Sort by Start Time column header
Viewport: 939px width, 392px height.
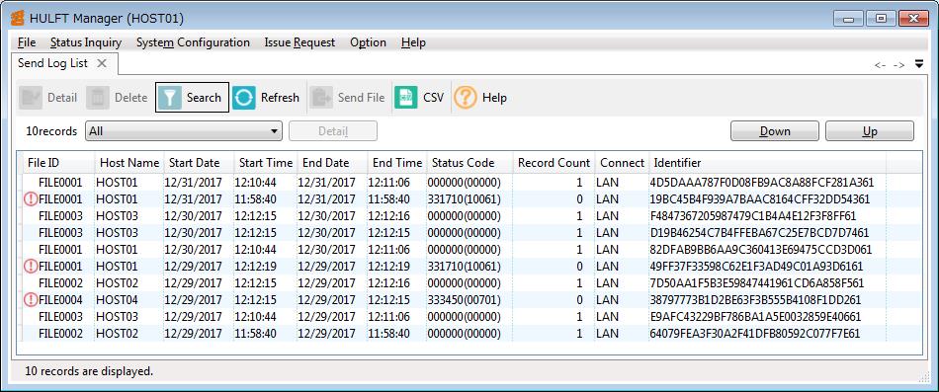[x=266, y=163]
